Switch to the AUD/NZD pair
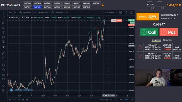The width and height of the screenshot is (182, 102). coord(37,3)
